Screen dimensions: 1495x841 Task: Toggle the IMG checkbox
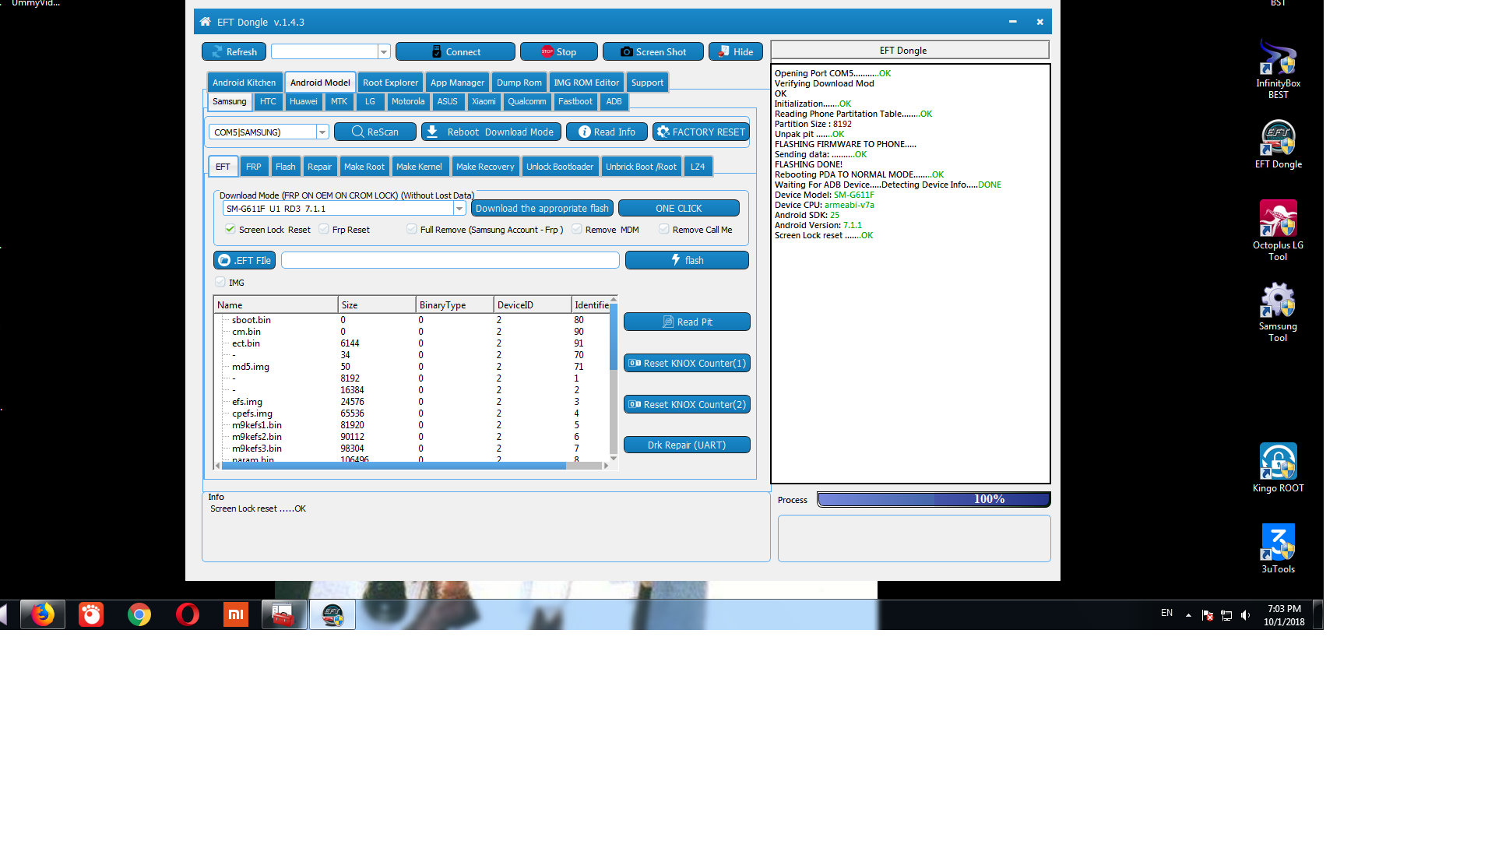220,282
